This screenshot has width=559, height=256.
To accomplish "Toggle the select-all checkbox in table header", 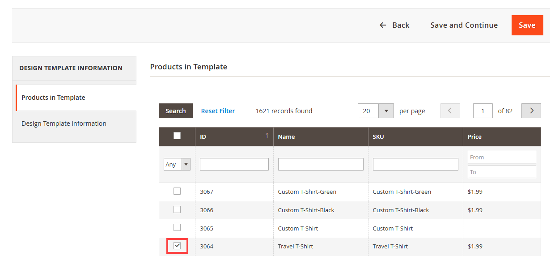I will click(x=177, y=136).
